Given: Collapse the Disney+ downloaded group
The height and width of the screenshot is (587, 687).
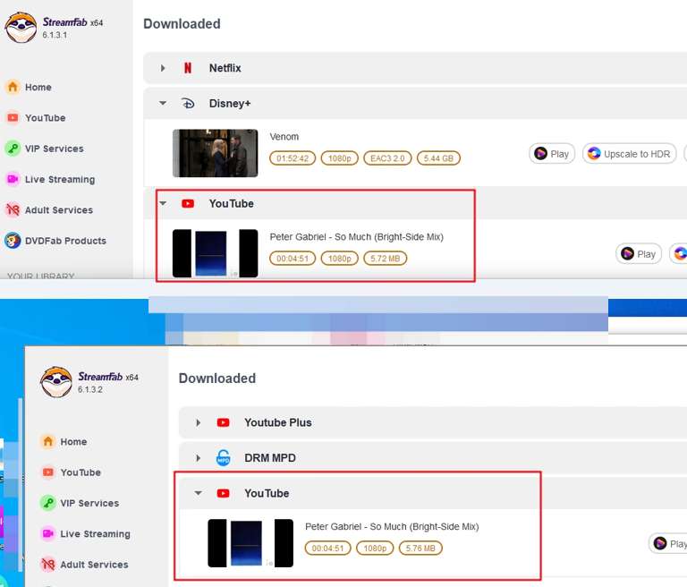Looking at the screenshot, I should [163, 104].
